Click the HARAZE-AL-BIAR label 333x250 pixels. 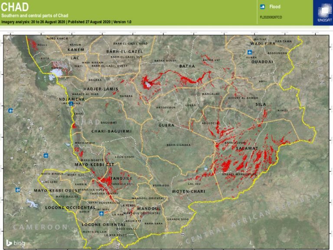(85, 94)
